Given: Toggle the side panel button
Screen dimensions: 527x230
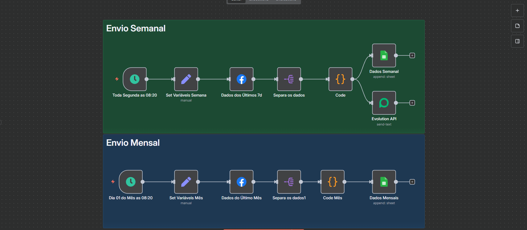Looking at the screenshot, I should click(x=517, y=41).
